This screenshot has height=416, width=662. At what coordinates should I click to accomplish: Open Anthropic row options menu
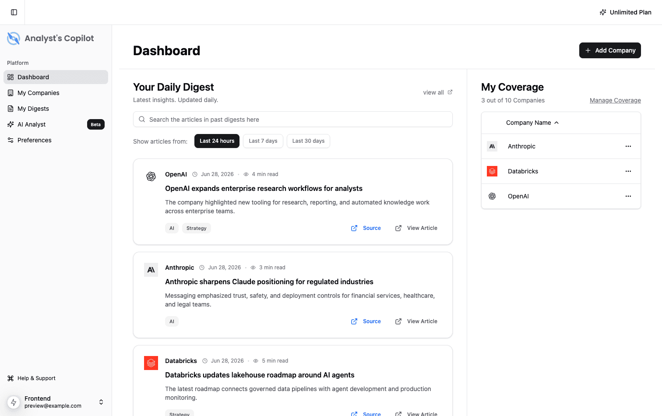click(x=628, y=146)
